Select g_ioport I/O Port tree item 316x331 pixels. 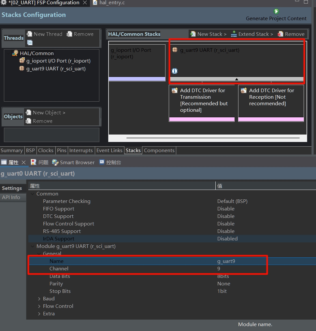(x=58, y=61)
